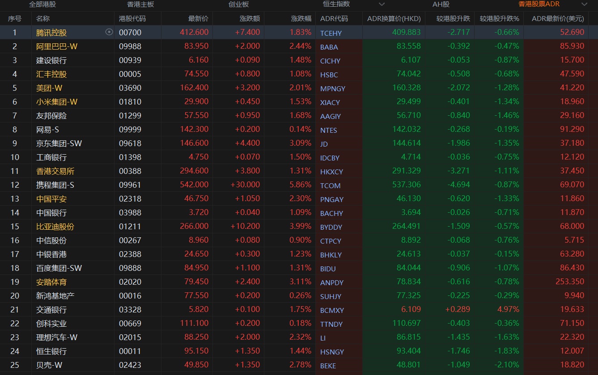This screenshot has width=598, height=375.
Task: Sort by ADR换算价(HKD) column header
Action: pos(394,19)
